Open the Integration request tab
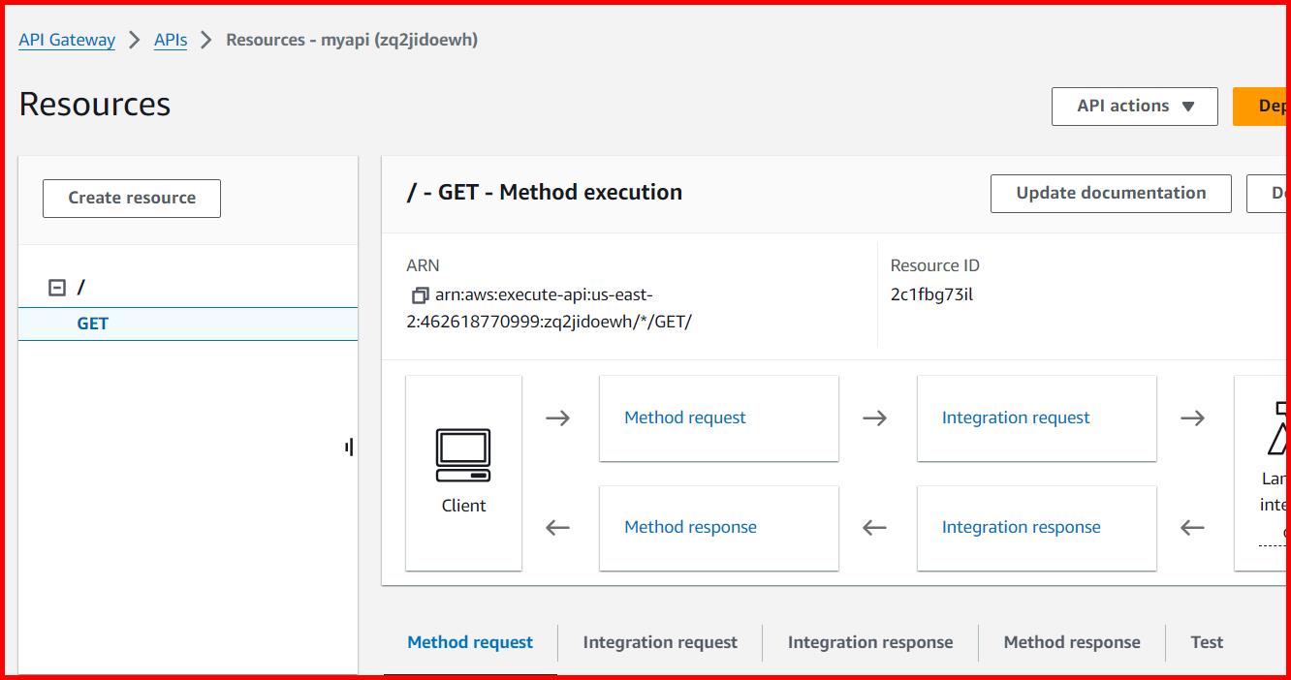 (659, 642)
